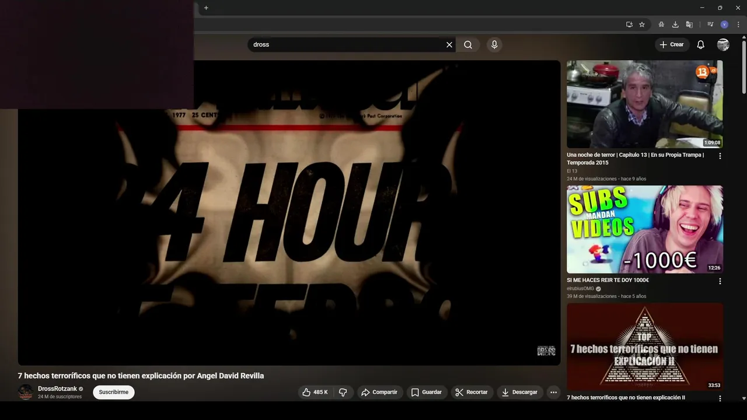Click the "24 M de suscriptores" text
This screenshot has width=747, height=420.
point(60,397)
